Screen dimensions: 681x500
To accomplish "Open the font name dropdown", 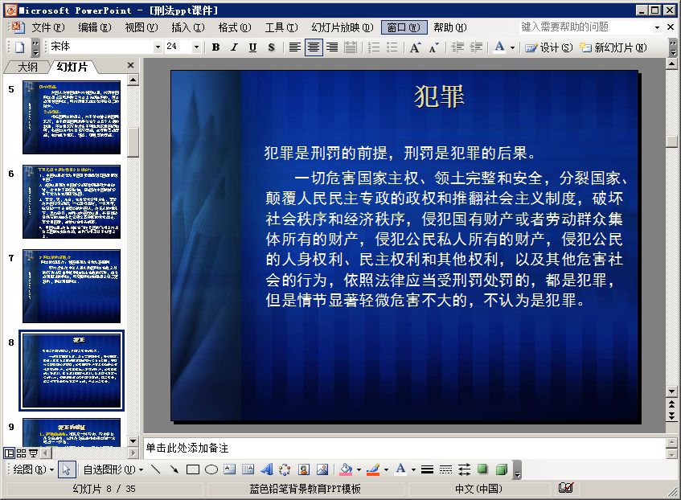I will click(158, 47).
